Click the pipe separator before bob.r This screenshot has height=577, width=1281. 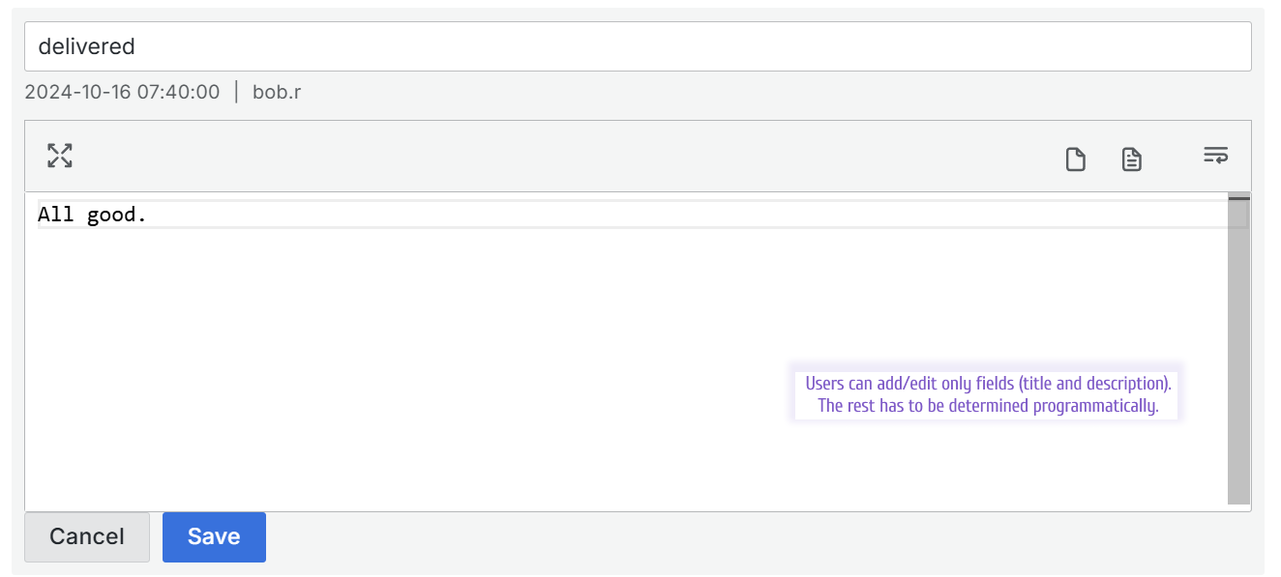tap(236, 93)
